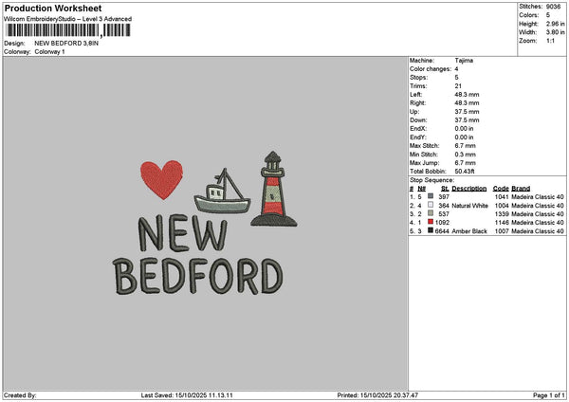Pick the red swatch for thread 1146
The width and height of the screenshot is (569, 402).
pyautogui.click(x=431, y=222)
